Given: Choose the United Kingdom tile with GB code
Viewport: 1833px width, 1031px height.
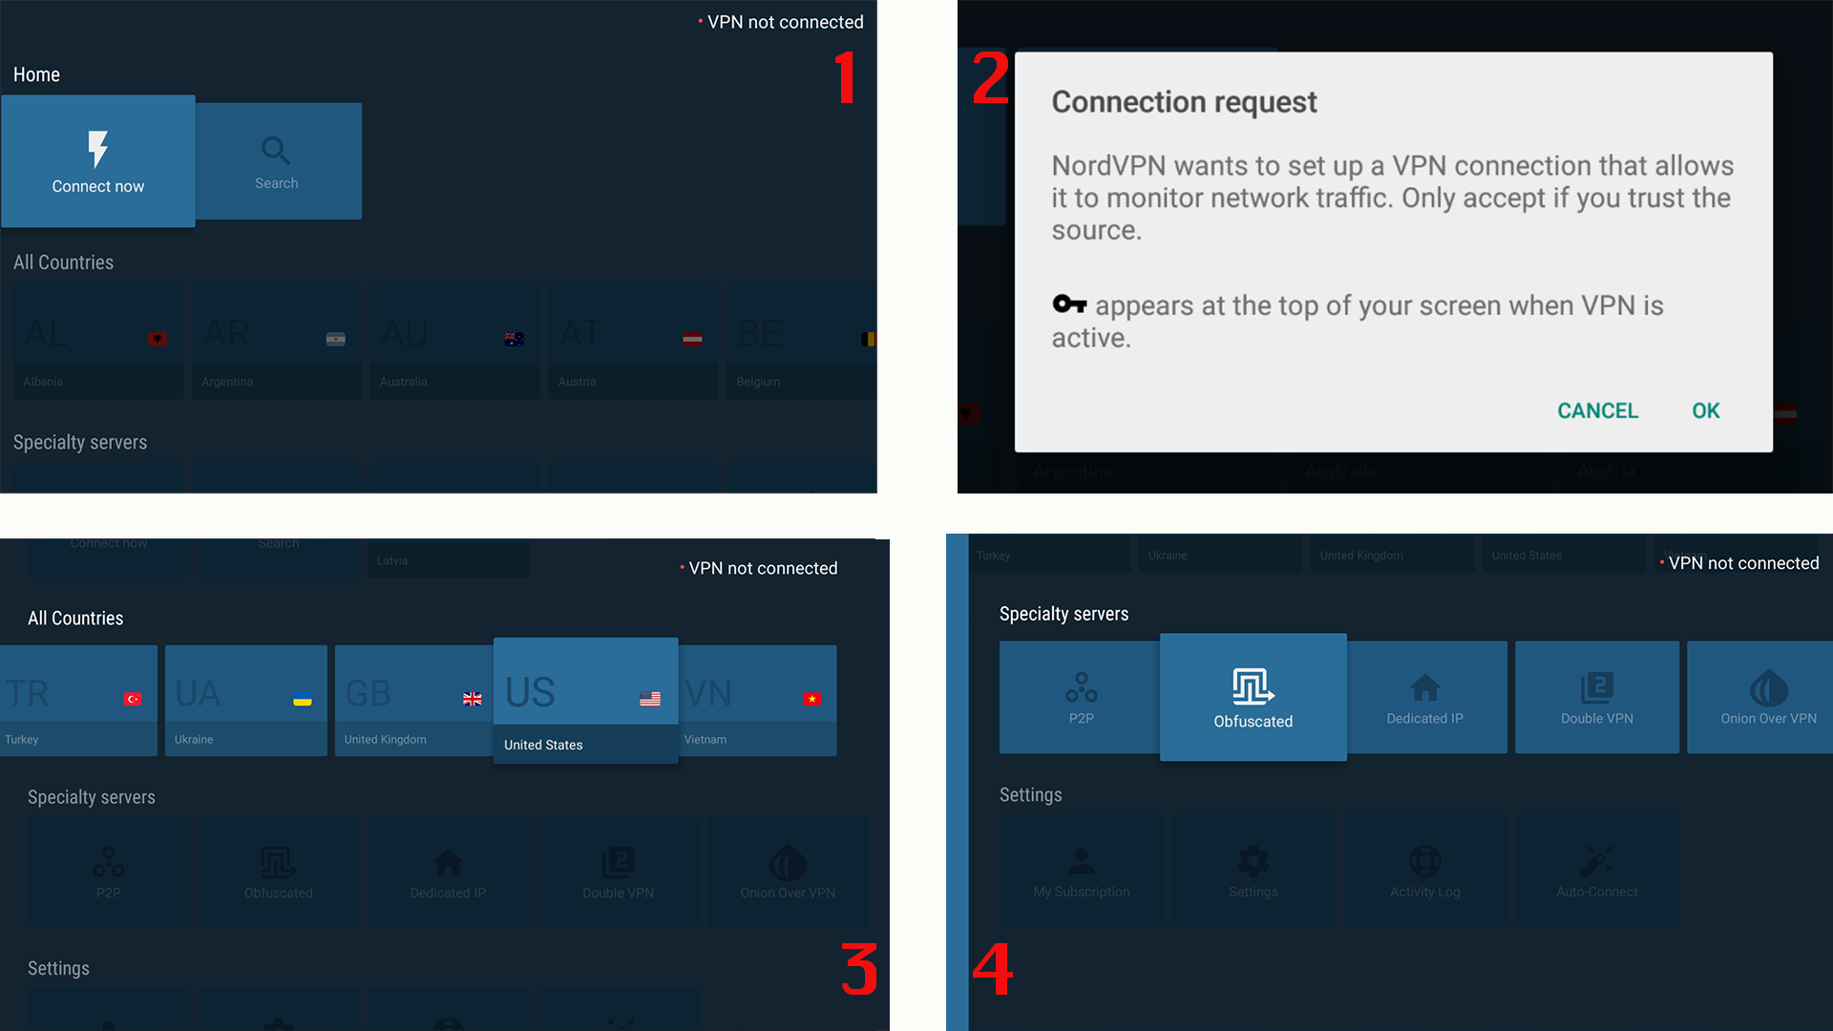Looking at the screenshot, I should coord(414,701).
